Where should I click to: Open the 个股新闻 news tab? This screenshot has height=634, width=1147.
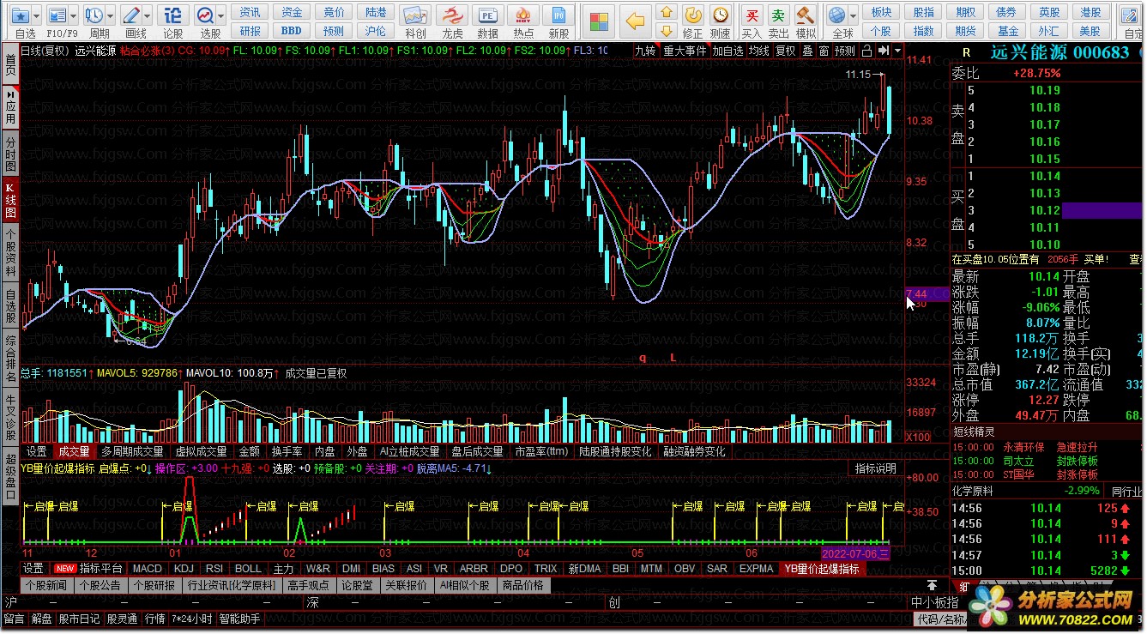coord(45,585)
